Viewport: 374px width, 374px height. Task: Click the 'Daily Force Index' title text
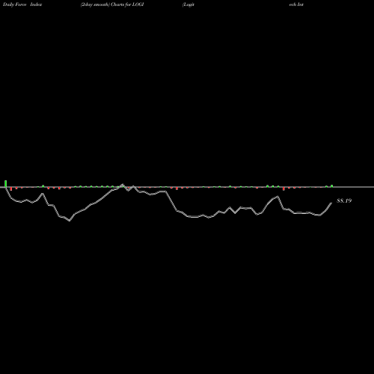pos(22,4)
